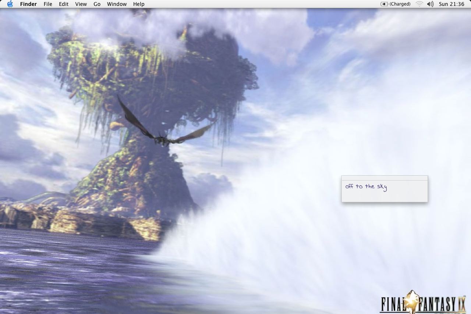Screen dimensions: 471x314
Task: Open the Apple menu
Action: [10, 4]
